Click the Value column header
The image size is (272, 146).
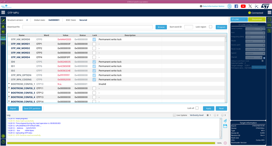click(65, 35)
